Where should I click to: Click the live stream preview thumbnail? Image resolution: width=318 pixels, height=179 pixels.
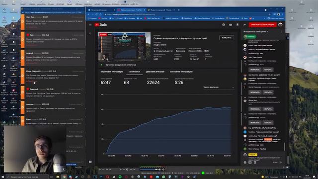pyautogui.click(x=124, y=46)
